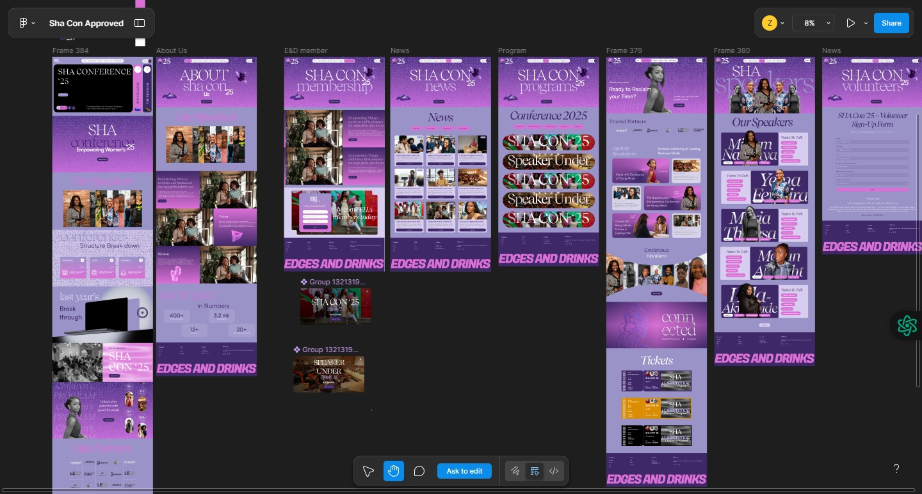This screenshot has height=494, width=922.
Task: Toggle the left sidebar panel
Action: [140, 23]
